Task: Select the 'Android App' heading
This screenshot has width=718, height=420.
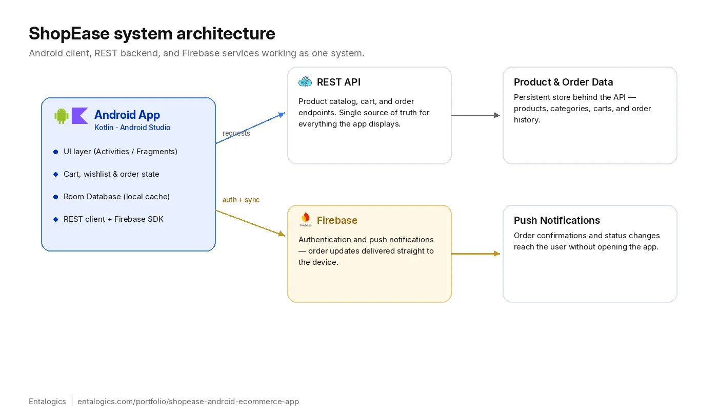Action: click(x=127, y=115)
